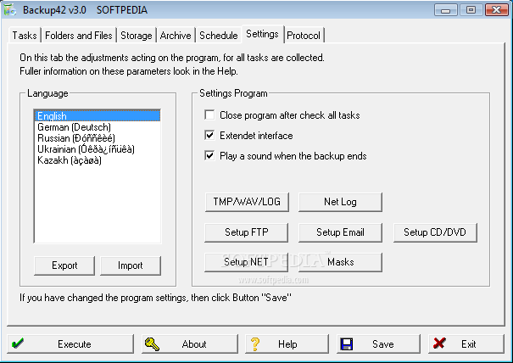
Task: Click the golden key About icon
Action: 152,344
